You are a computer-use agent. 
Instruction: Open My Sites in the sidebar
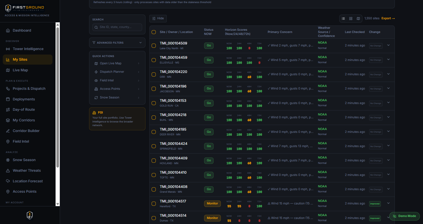(x=28, y=60)
